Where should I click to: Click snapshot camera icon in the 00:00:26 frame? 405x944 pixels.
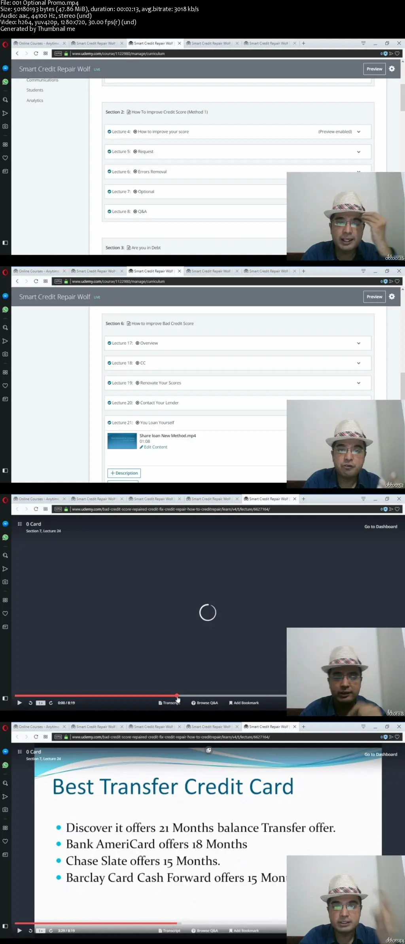5,127
